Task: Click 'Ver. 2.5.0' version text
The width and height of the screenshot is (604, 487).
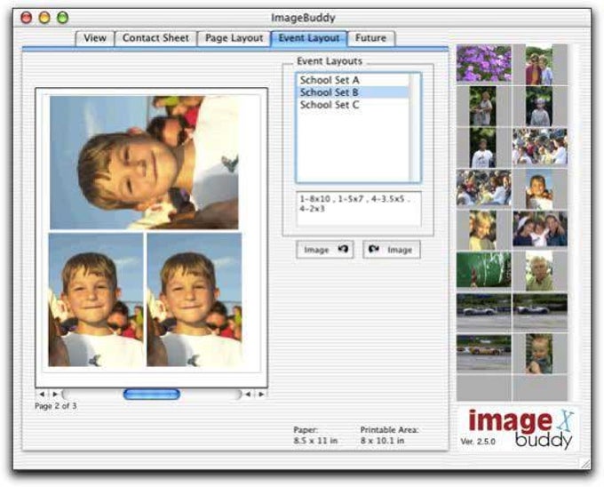Action: pos(478,442)
